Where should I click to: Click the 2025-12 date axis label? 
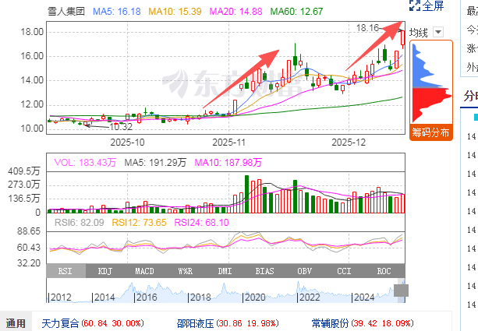tap(349, 143)
